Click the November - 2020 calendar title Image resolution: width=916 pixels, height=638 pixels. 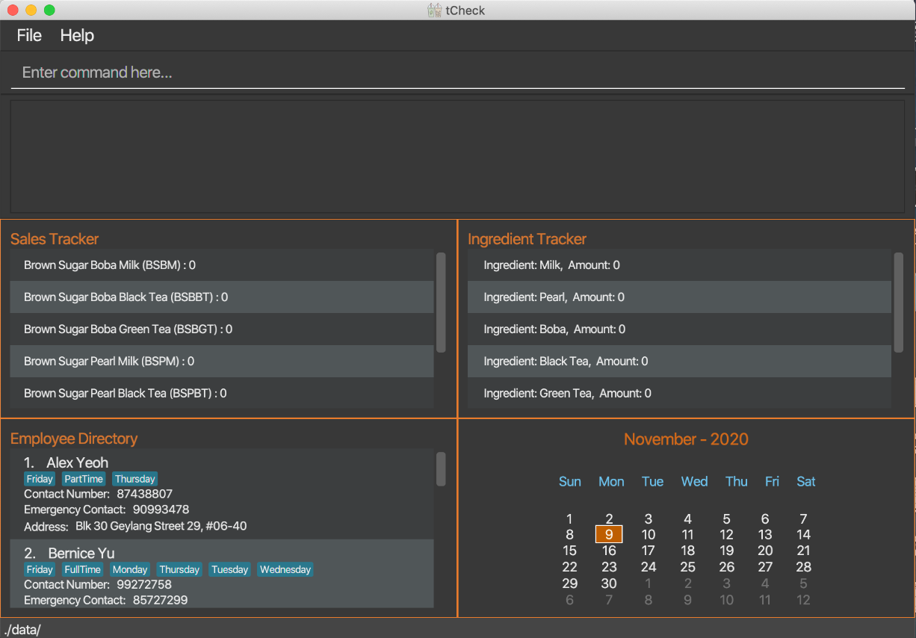[x=686, y=439]
